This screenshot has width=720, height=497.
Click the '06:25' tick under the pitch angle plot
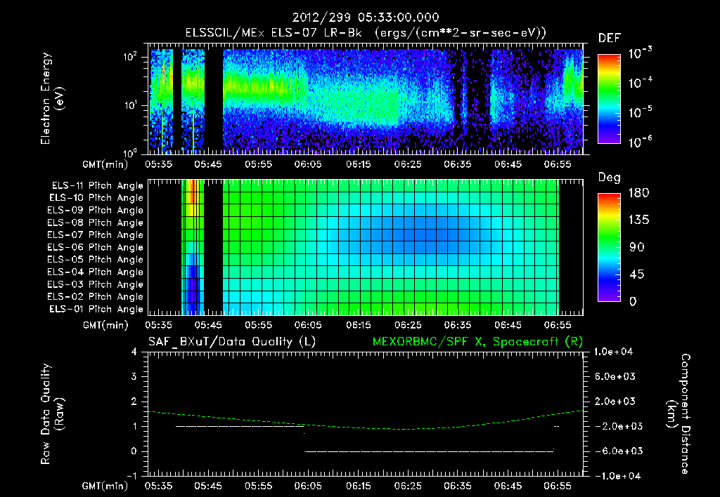pos(408,325)
